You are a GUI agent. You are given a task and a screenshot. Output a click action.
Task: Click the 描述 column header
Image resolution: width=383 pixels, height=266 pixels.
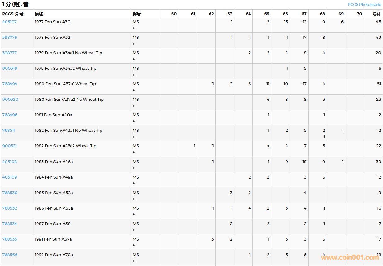click(x=39, y=14)
